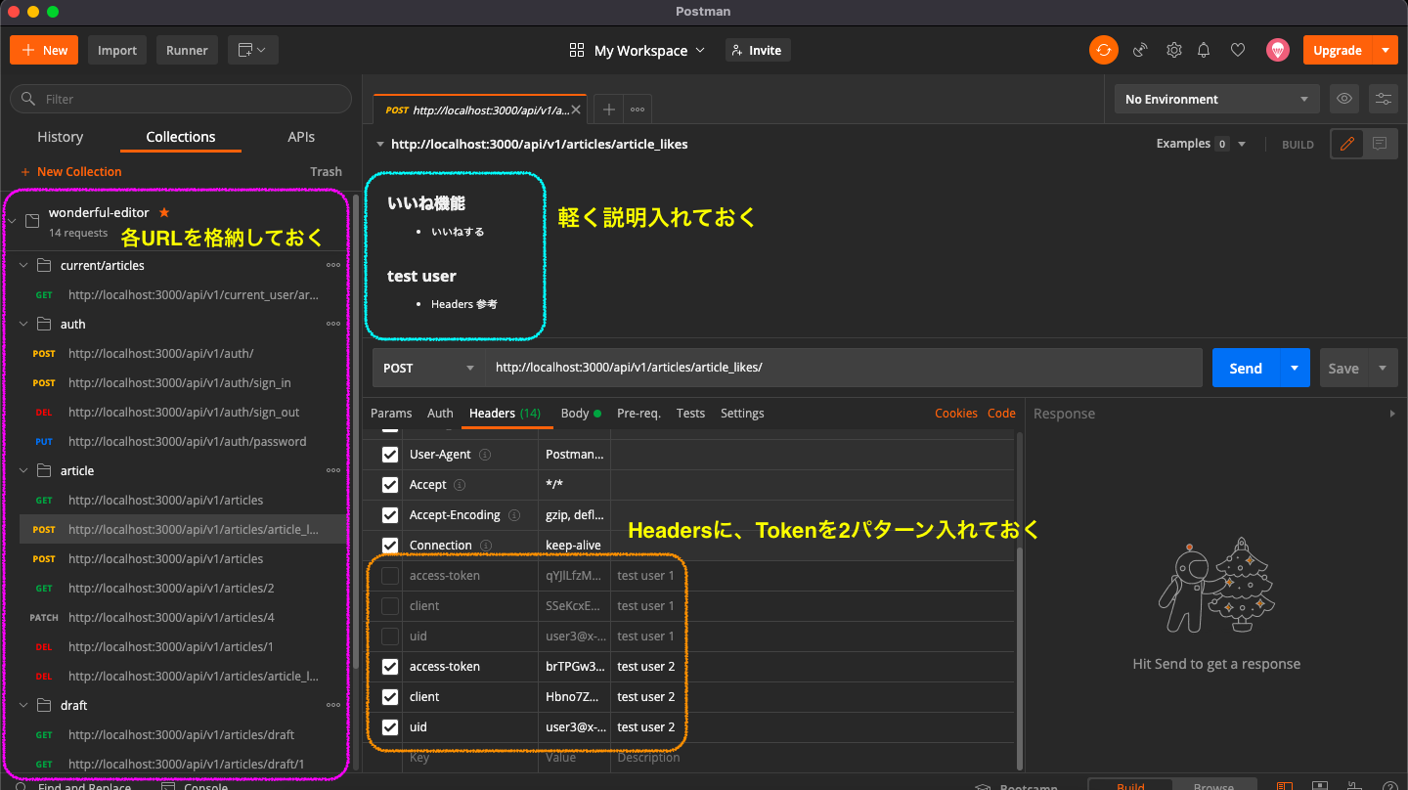Viewport: 1408px width, 790px height.
Task: Click Import button
Action: tap(117, 50)
